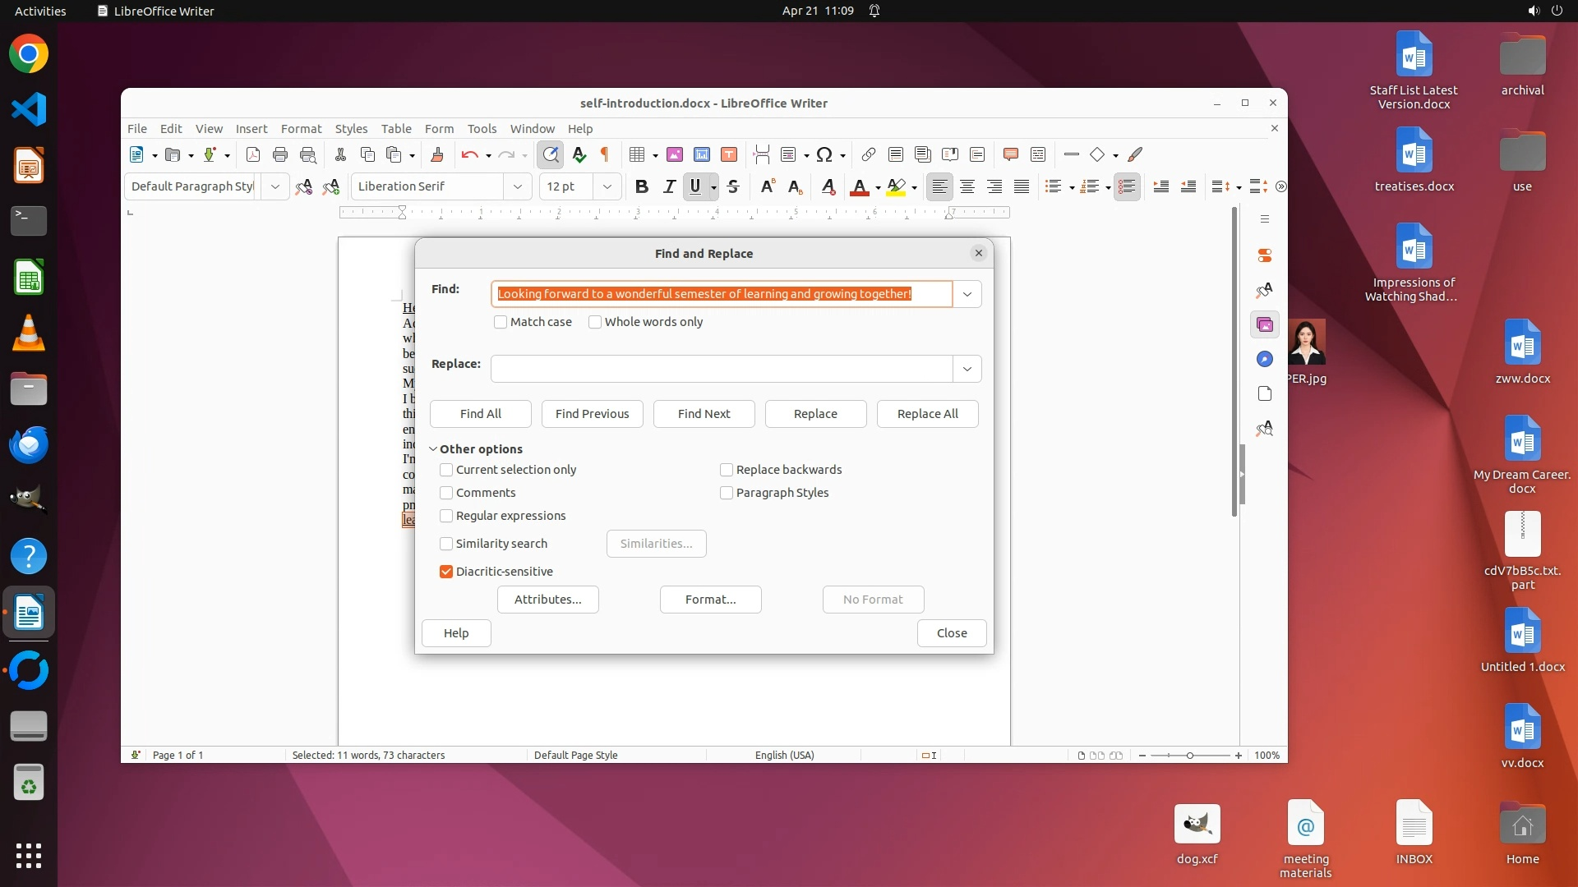
Task: Open the Format menu
Action: [x=301, y=129]
